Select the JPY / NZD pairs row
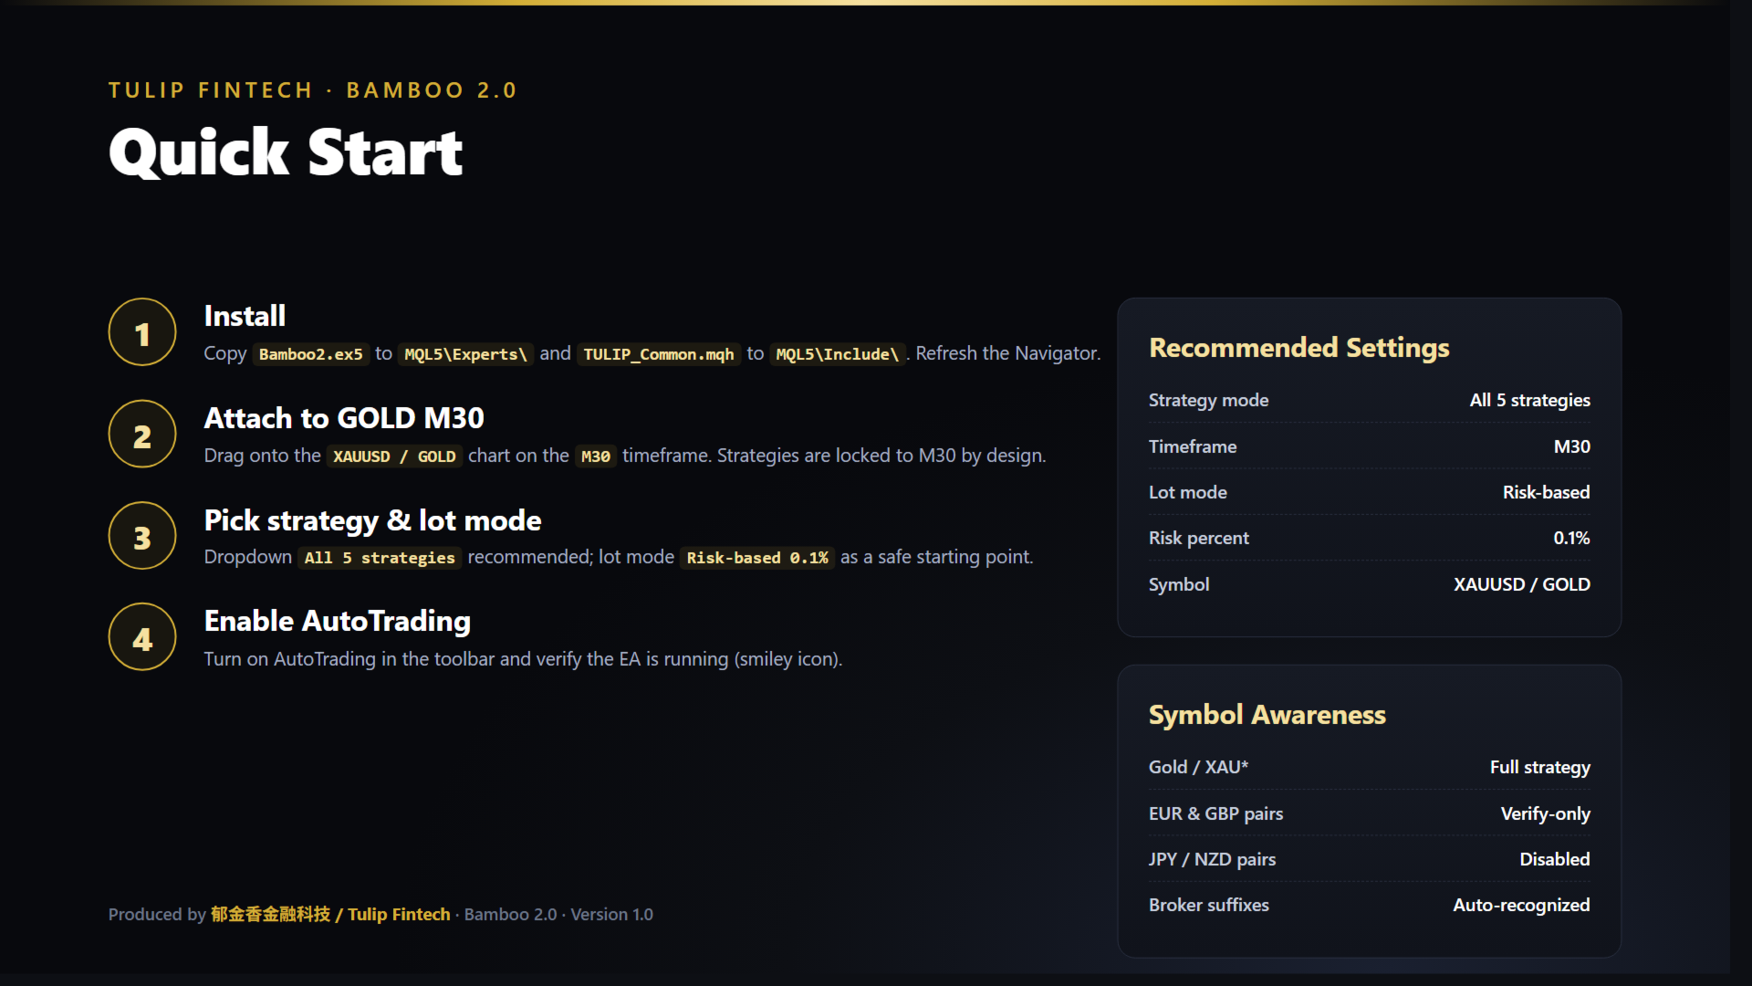Viewport: 1752px width, 986px height. point(1370,859)
